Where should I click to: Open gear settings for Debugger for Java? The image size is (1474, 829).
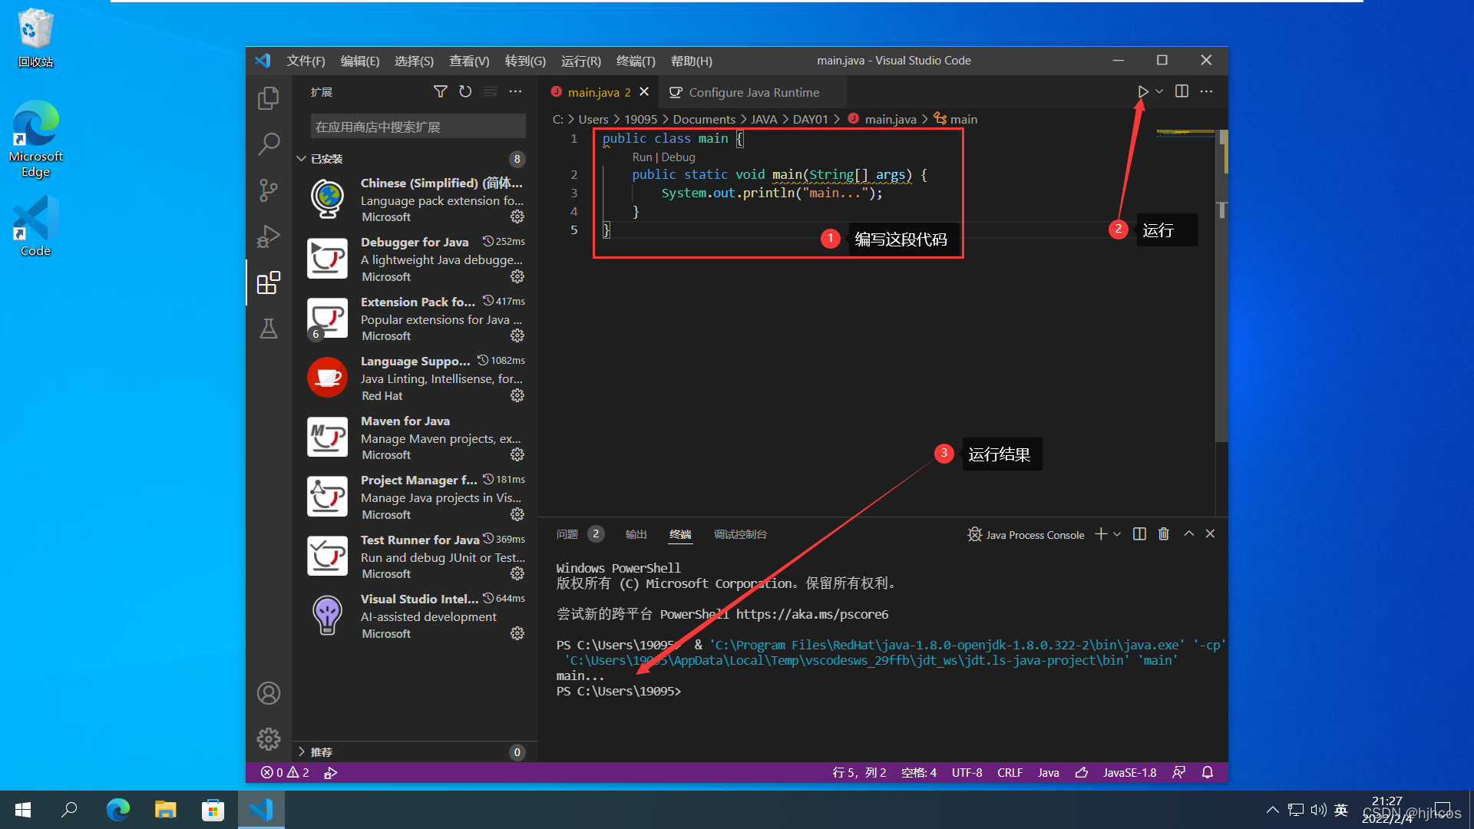[x=517, y=276]
